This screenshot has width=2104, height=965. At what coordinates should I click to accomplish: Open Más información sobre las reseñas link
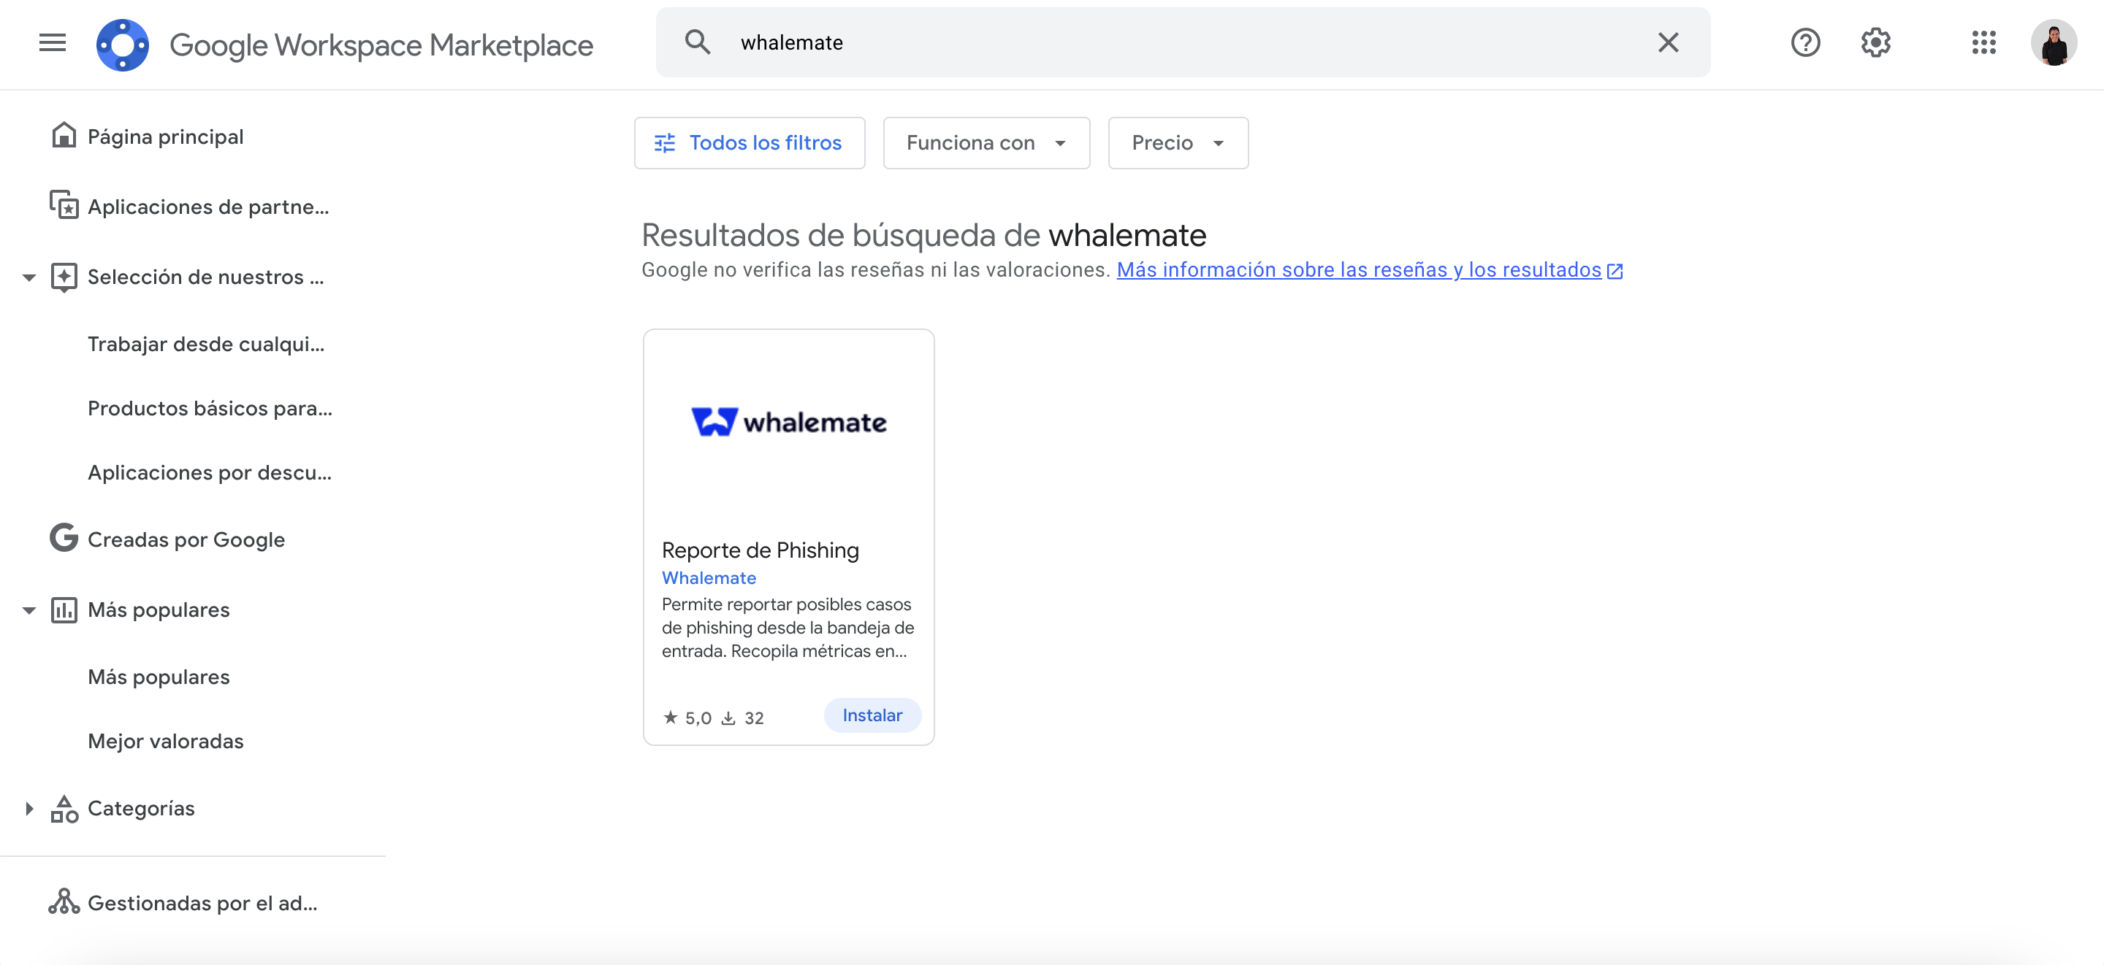click(1358, 270)
